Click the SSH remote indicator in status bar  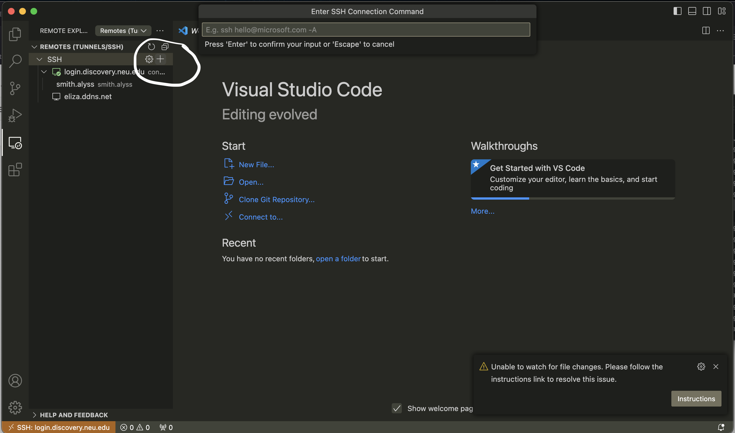(x=59, y=427)
